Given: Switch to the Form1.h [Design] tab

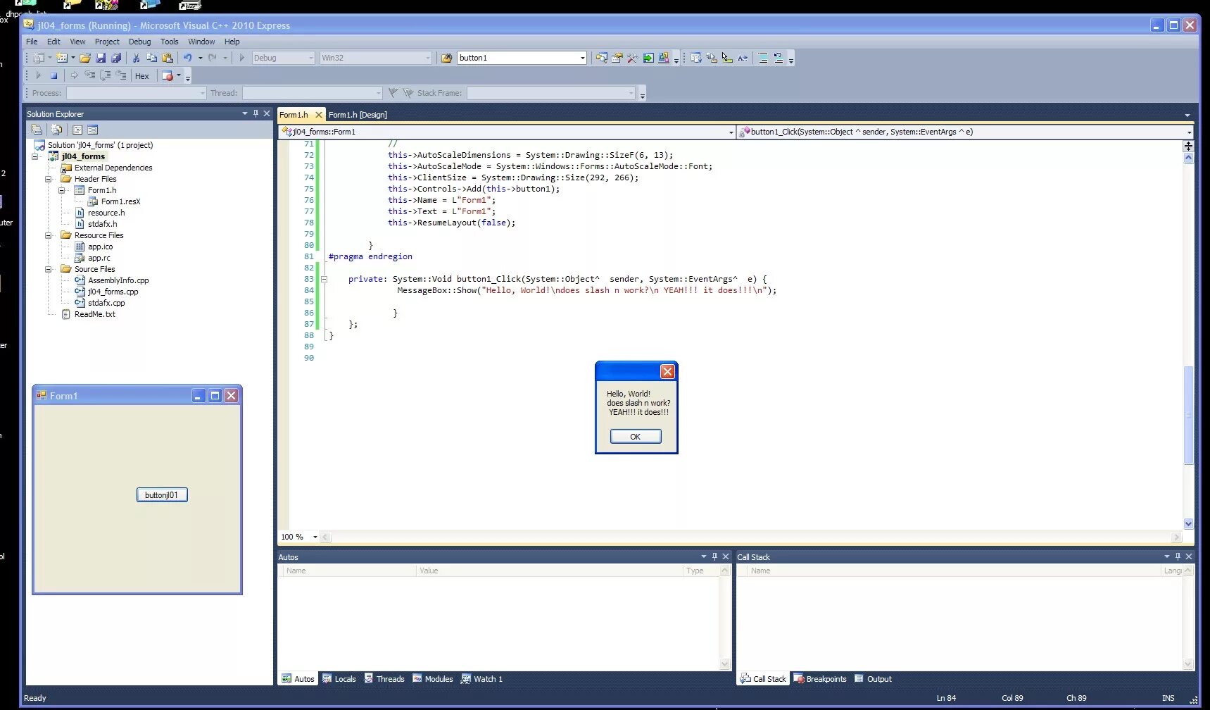Looking at the screenshot, I should 358,115.
